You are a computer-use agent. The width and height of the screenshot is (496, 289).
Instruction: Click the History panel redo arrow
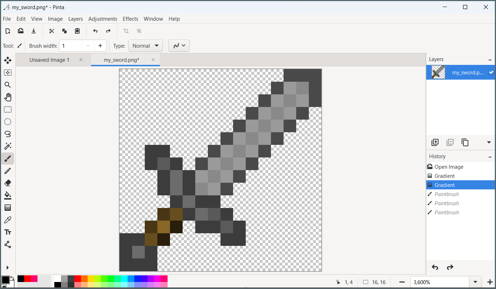450,267
